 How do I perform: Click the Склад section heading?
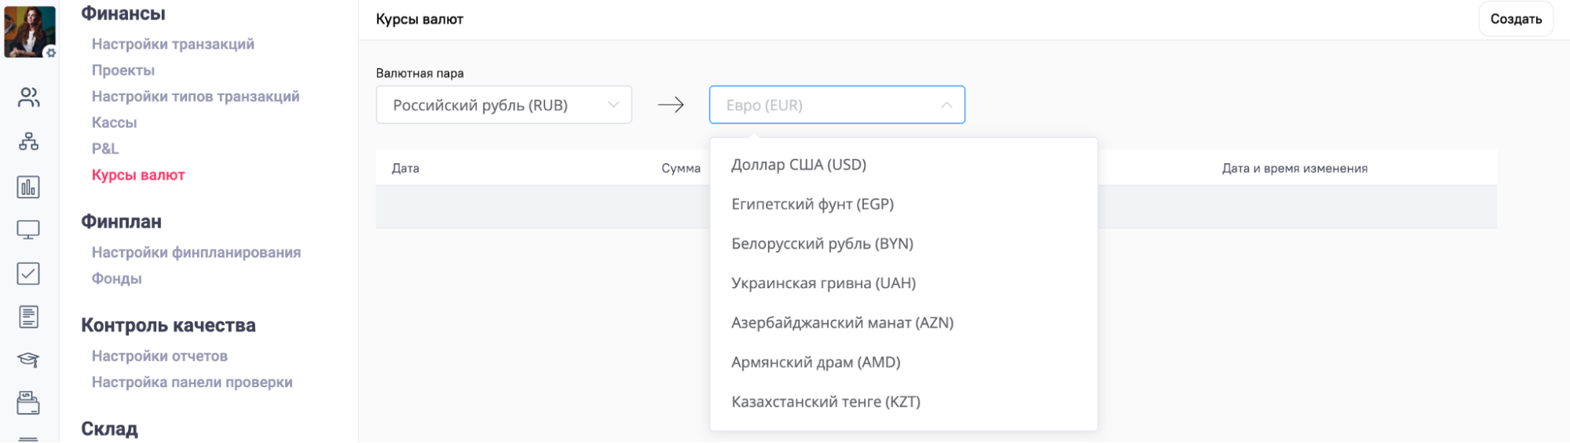[110, 429]
